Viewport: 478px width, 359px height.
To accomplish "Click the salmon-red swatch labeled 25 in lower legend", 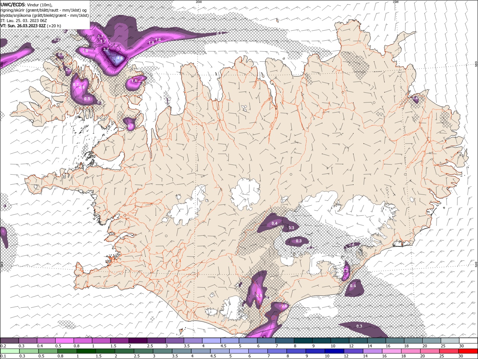I will [450, 351].
